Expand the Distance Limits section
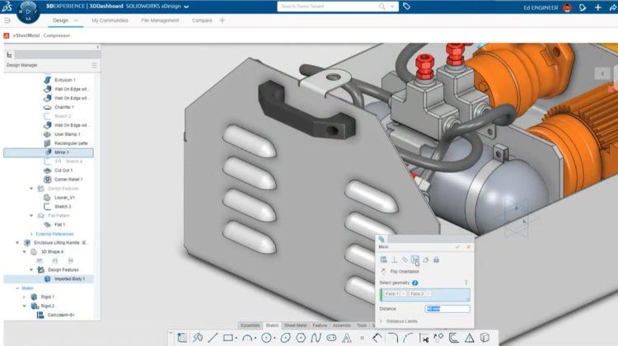This screenshot has height=346, width=618. click(x=382, y=320)
